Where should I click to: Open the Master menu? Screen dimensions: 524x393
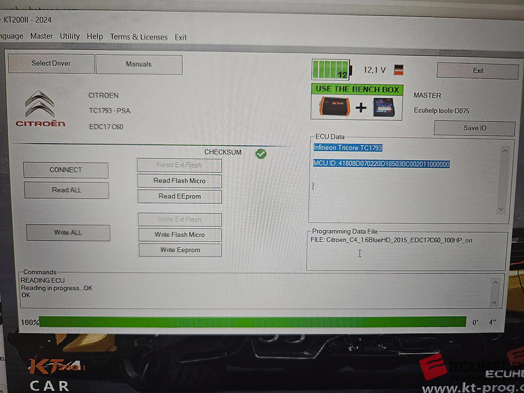(41, 36)
